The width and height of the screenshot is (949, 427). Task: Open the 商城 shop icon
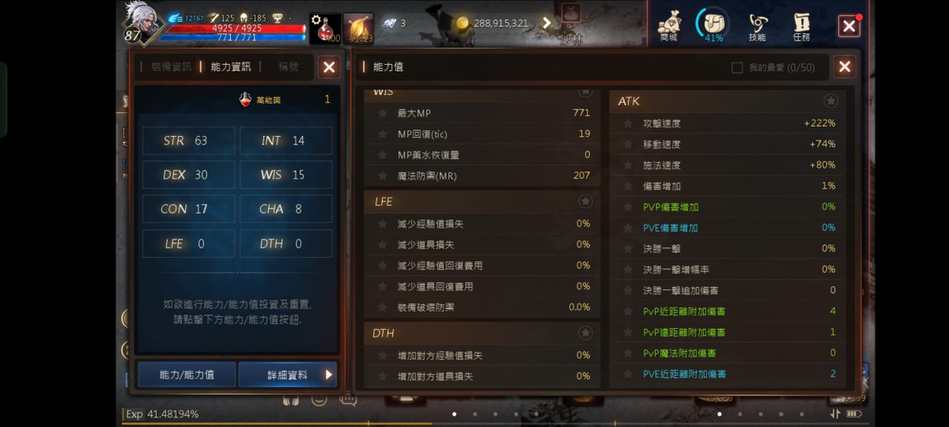pos(669,26)
